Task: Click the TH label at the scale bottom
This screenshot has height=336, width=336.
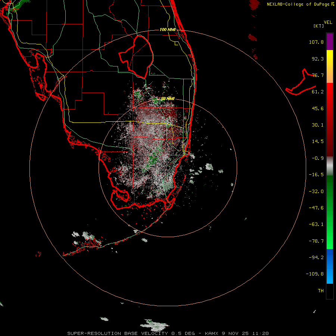Action: [321, 291]
